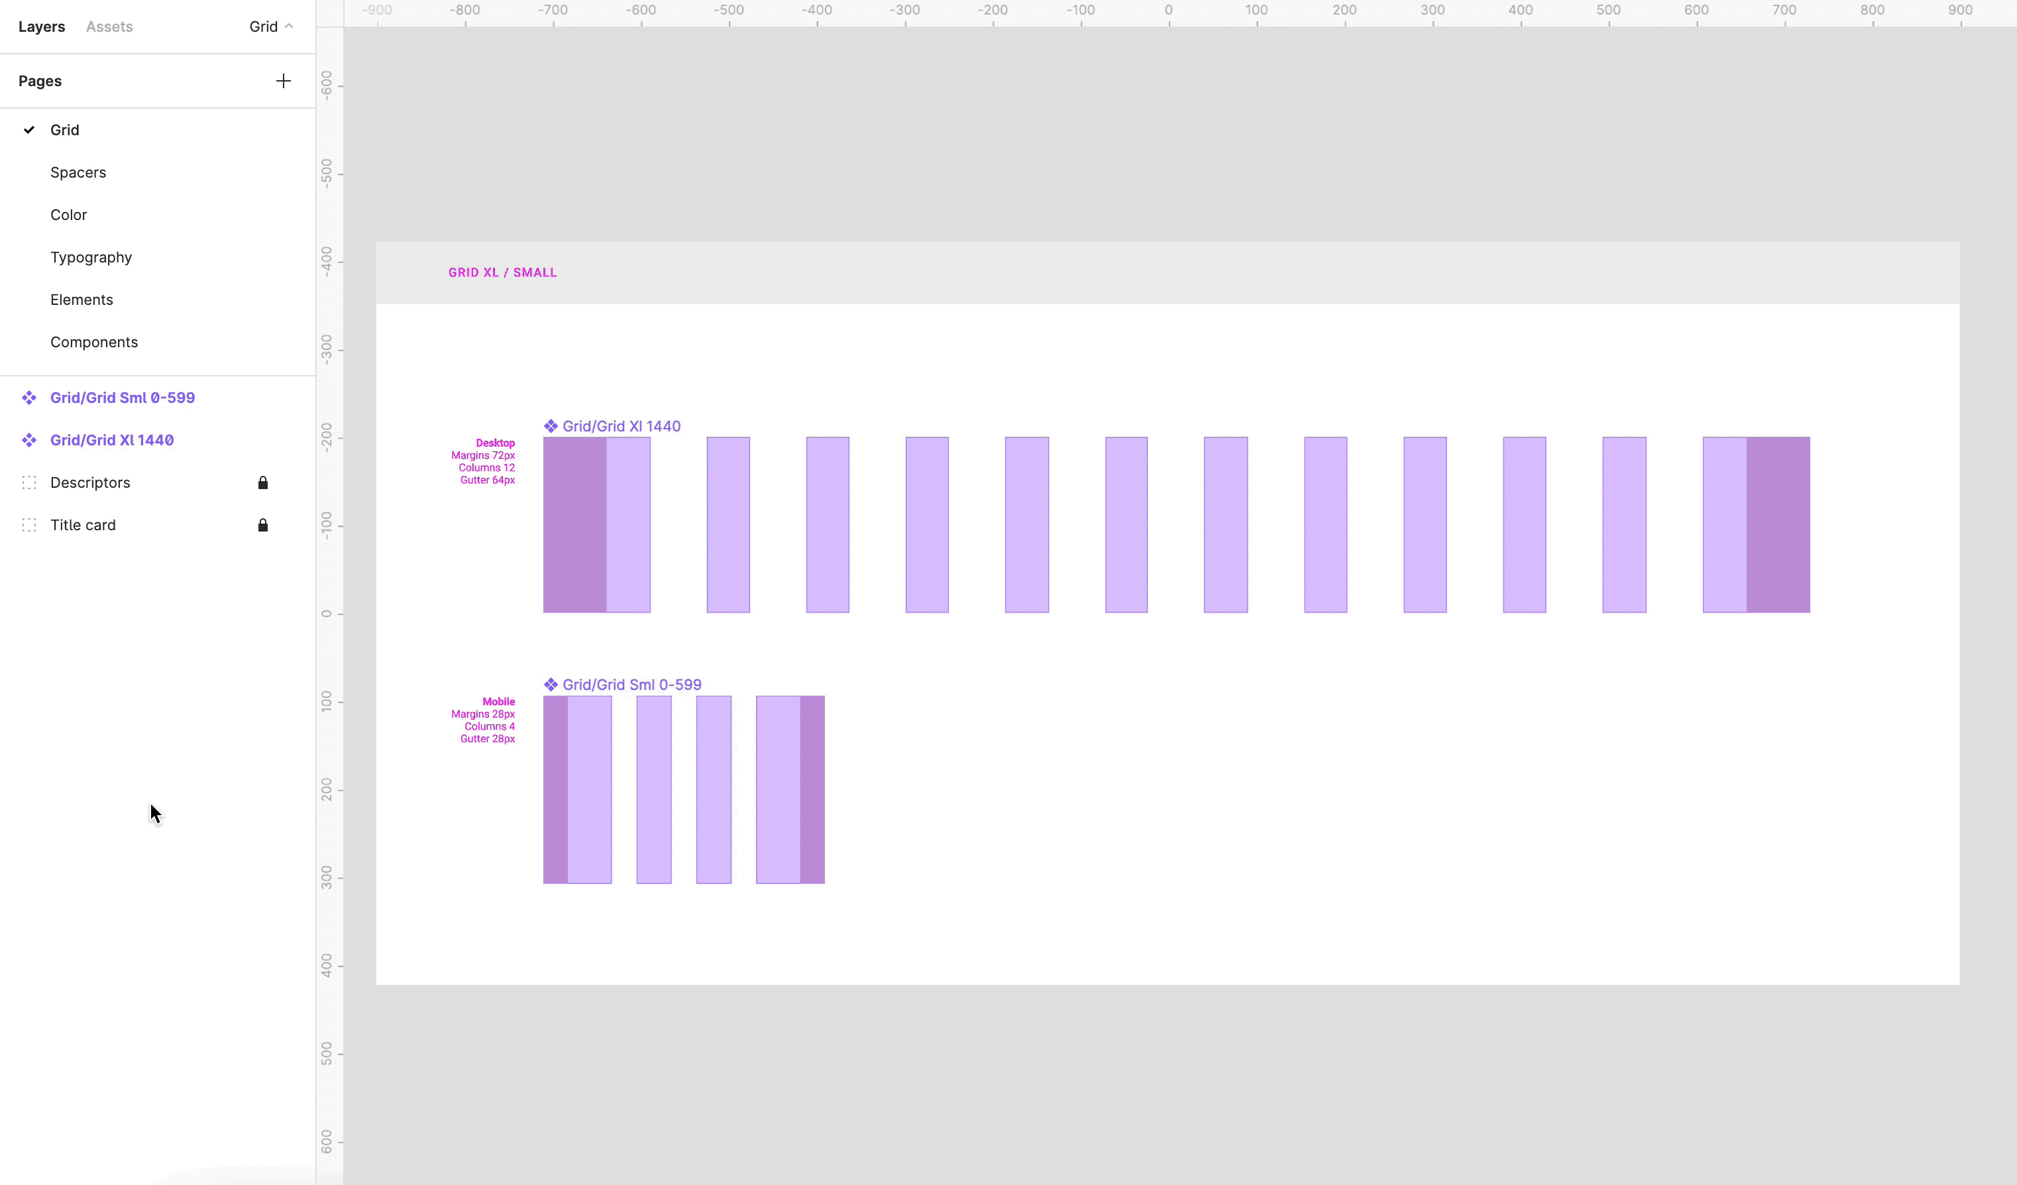2017x1185 pixels.
Task: Click the Desktop descriptor text
Action: tap(496, 443)
